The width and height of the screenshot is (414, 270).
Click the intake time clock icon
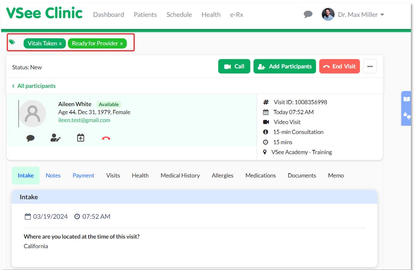click(77, 217)
